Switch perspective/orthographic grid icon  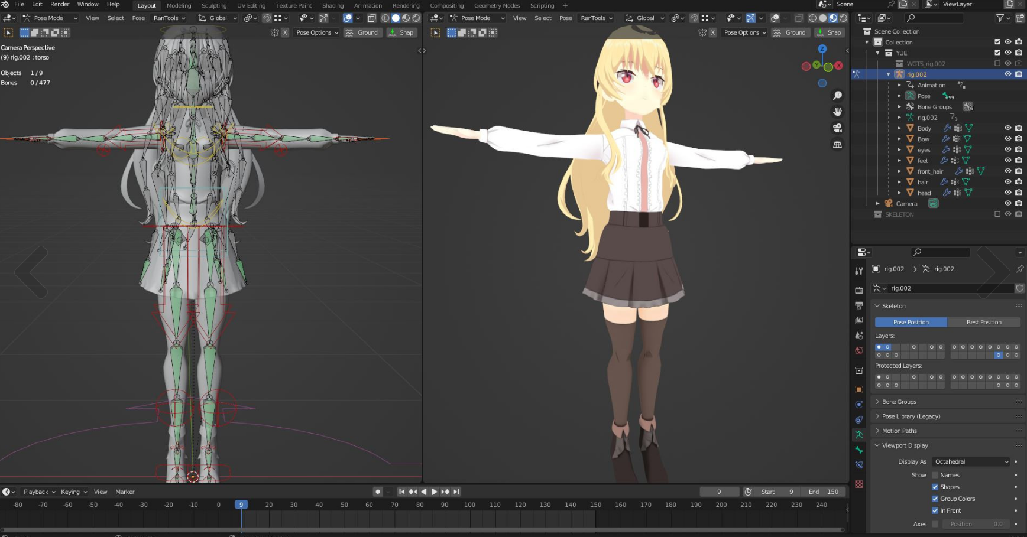pos(837,144)
